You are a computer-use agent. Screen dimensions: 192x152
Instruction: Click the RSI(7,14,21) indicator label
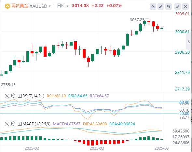pyautogui.click(x=33, y=96)
